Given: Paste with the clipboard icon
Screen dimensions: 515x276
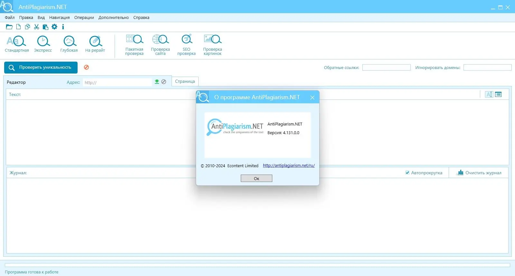Looking at the screenshot, I should tap(45, 27).
